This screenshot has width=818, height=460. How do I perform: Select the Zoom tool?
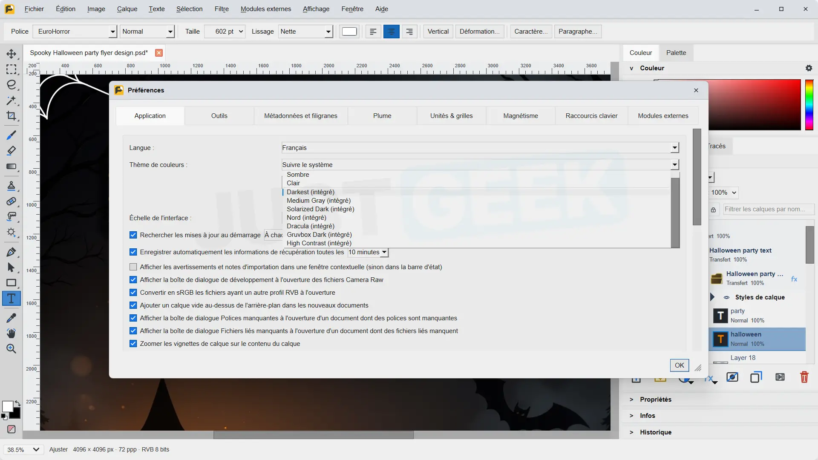12,349
